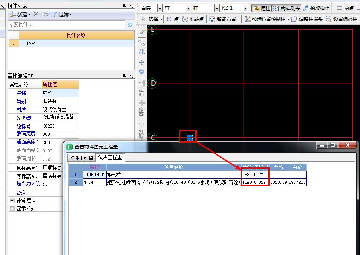
Task: Open the 选择 dropdown arrow
Action: pyautogui.click(x=161, y=19)
